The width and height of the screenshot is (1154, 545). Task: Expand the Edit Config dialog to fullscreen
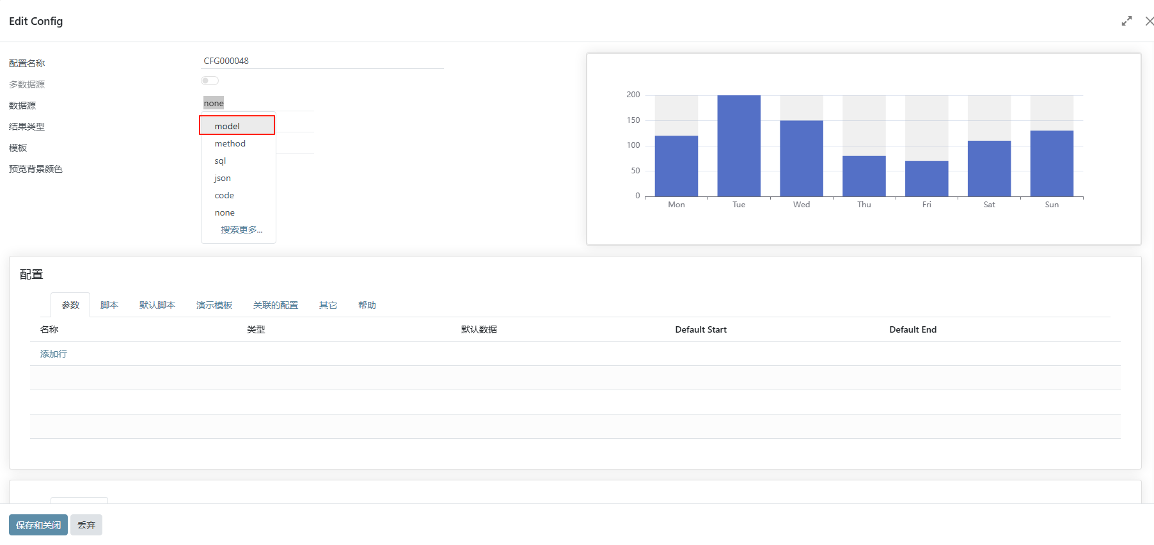(1126, 21)
